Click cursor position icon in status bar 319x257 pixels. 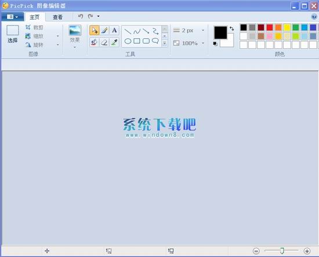click(x=47, y=251)
